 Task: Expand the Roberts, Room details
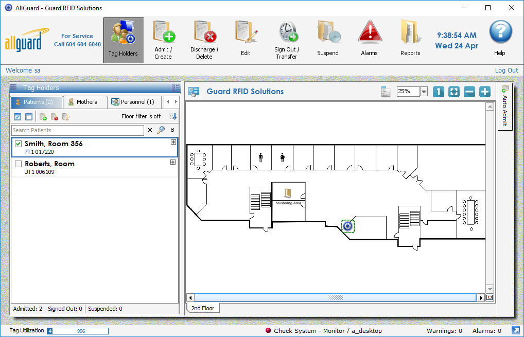[x=173, y=162]
